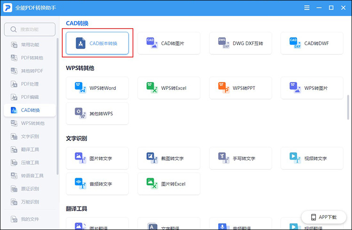Screen dimensions: 352x230
Task: Go to 万能识别 sidebar category
Action: 30,202
